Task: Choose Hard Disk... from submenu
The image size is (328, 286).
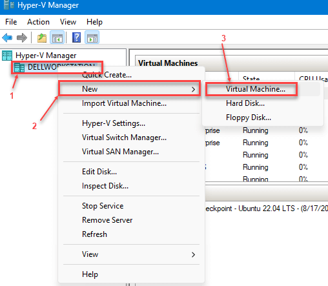Action: pyautogui.click(x=245, y=103)
